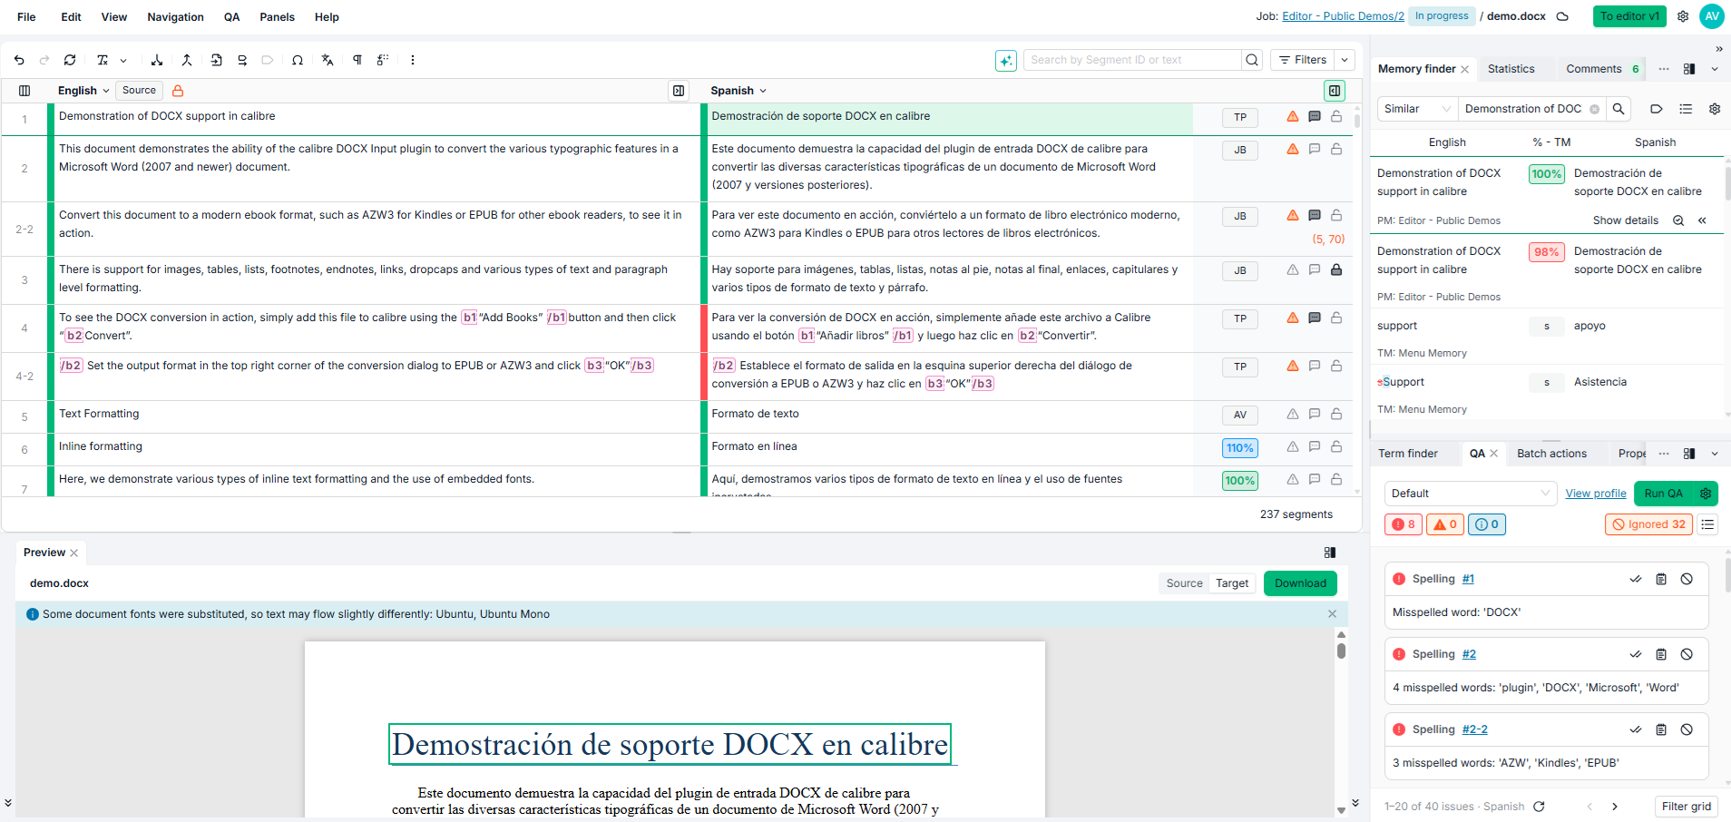The height and width of the screenshot is (822, 1731).
Task: Open the three-dot more options toolbar menu
Action: [x=413, y=60]
